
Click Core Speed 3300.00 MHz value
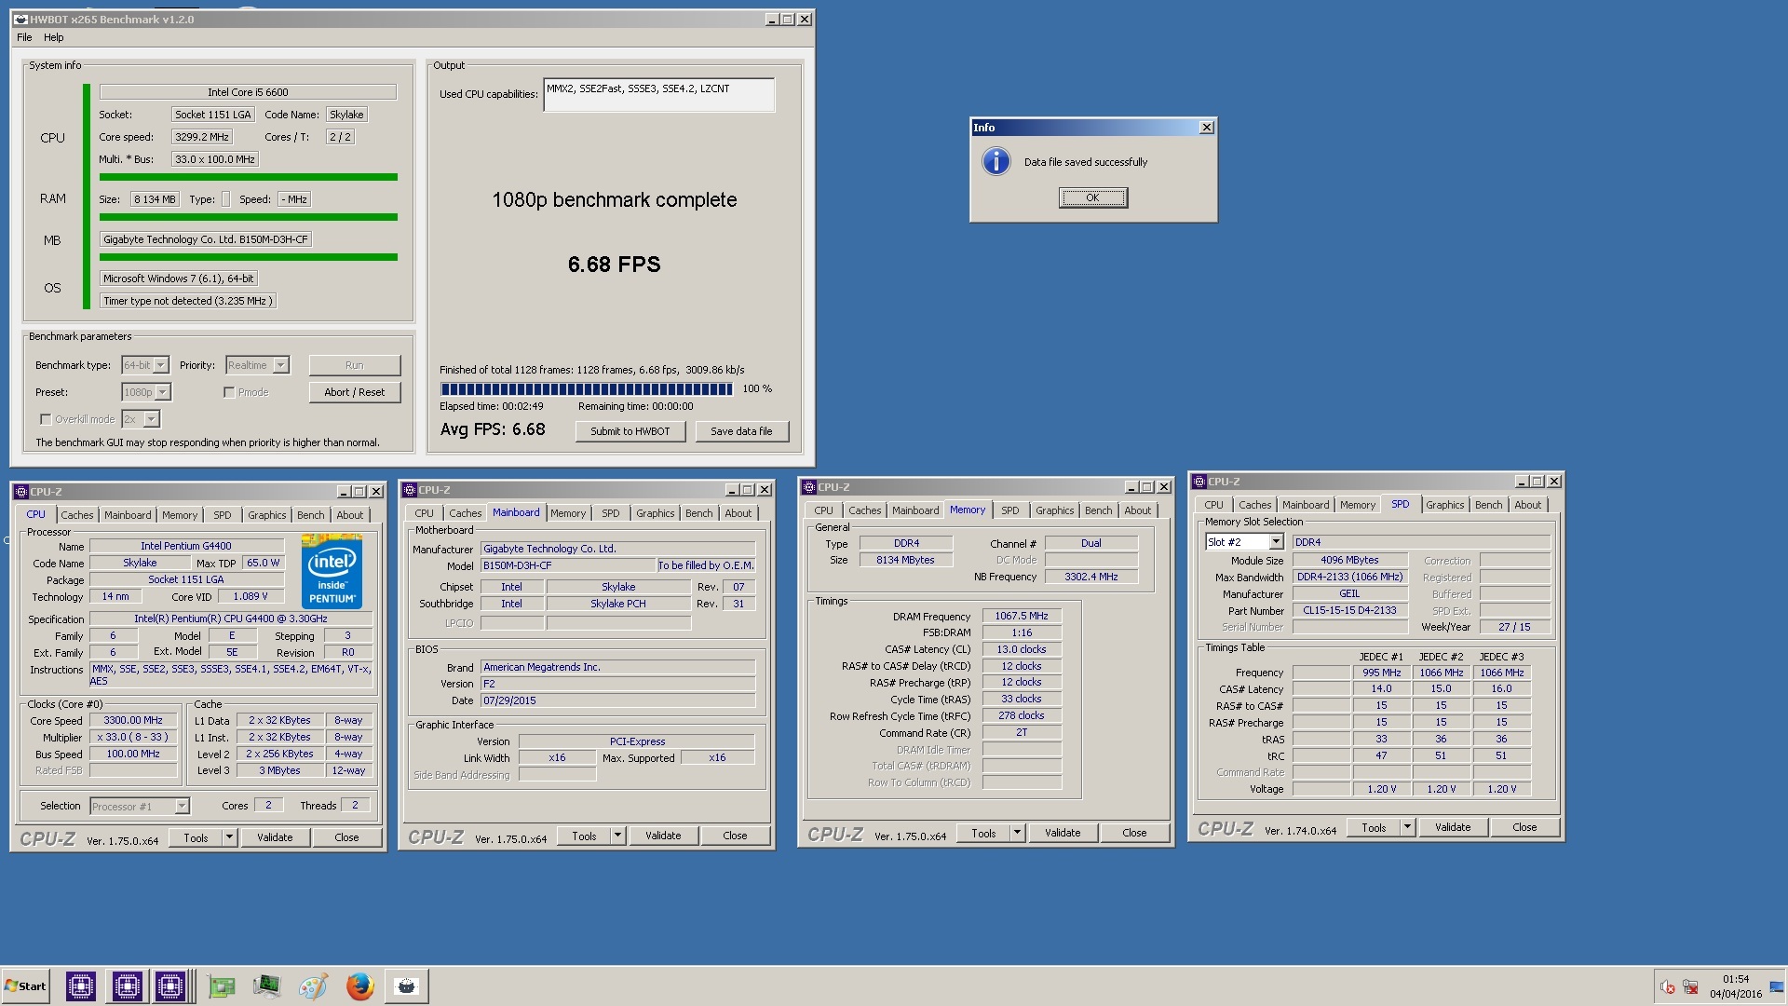pos(133,721)
